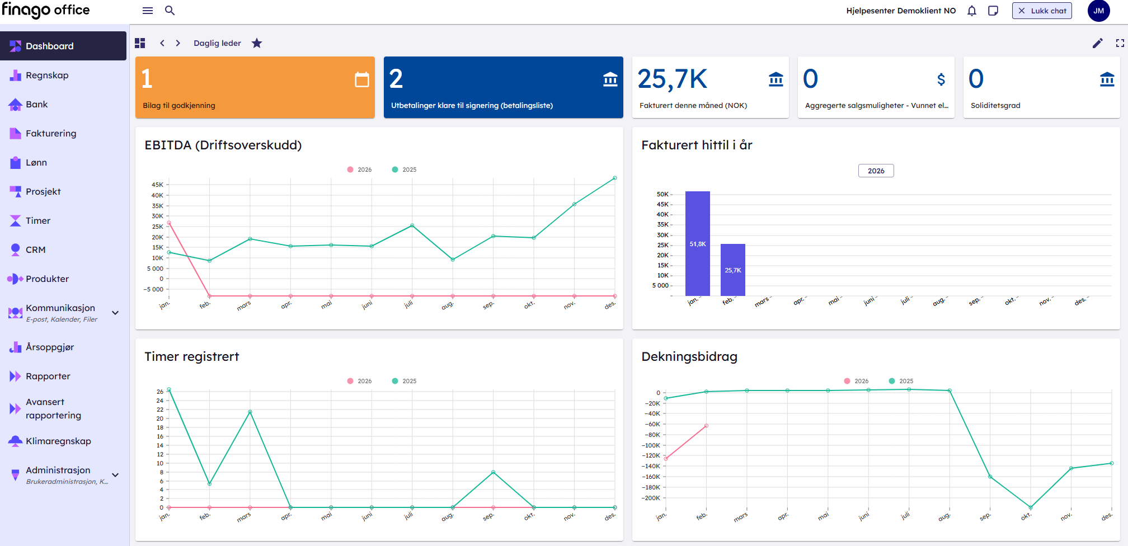Expand the Administrasjon menu section
This screenshot has width=1128, height=546.
point(115,475)
